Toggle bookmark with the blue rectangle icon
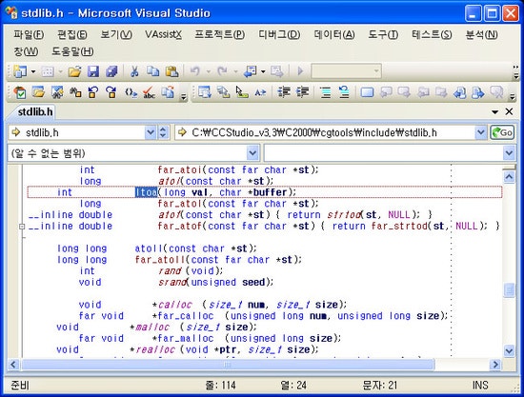524x397 pixels. tap(367, 92)
